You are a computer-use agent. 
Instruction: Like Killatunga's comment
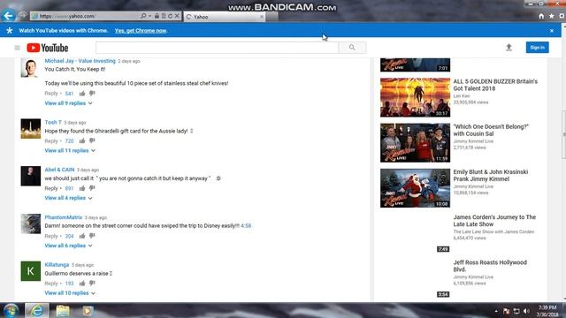tap(82, 284)
